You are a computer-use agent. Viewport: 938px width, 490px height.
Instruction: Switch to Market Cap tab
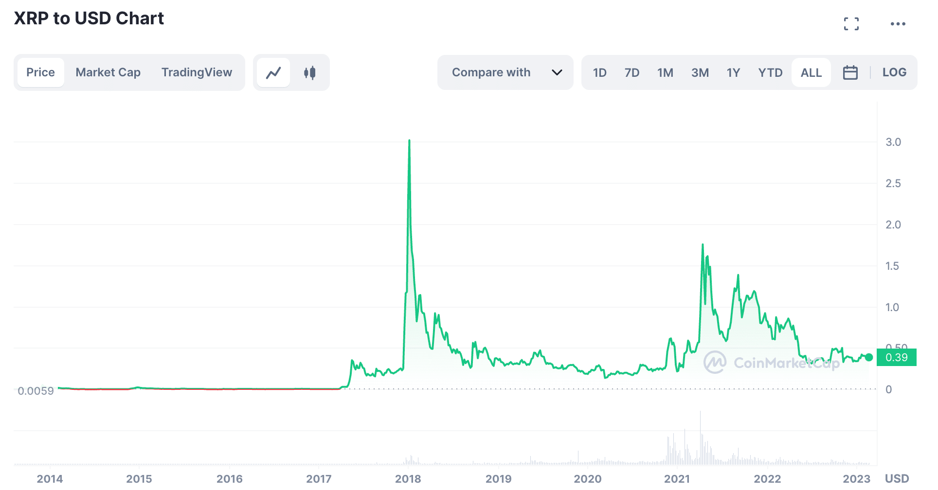108,72
